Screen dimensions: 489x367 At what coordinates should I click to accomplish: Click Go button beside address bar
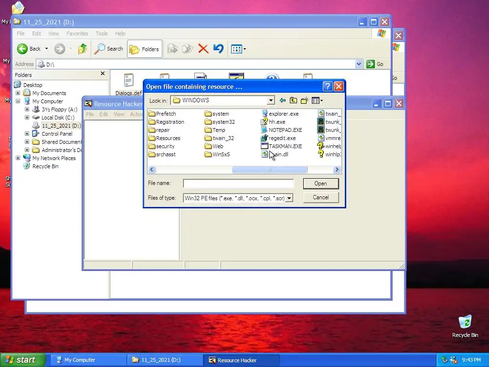click(375, 64)
